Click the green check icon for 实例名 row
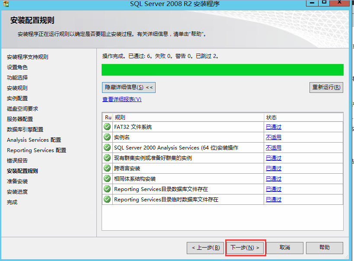The width and height of the screenshot is (354, 261). [x=107, y=137]
